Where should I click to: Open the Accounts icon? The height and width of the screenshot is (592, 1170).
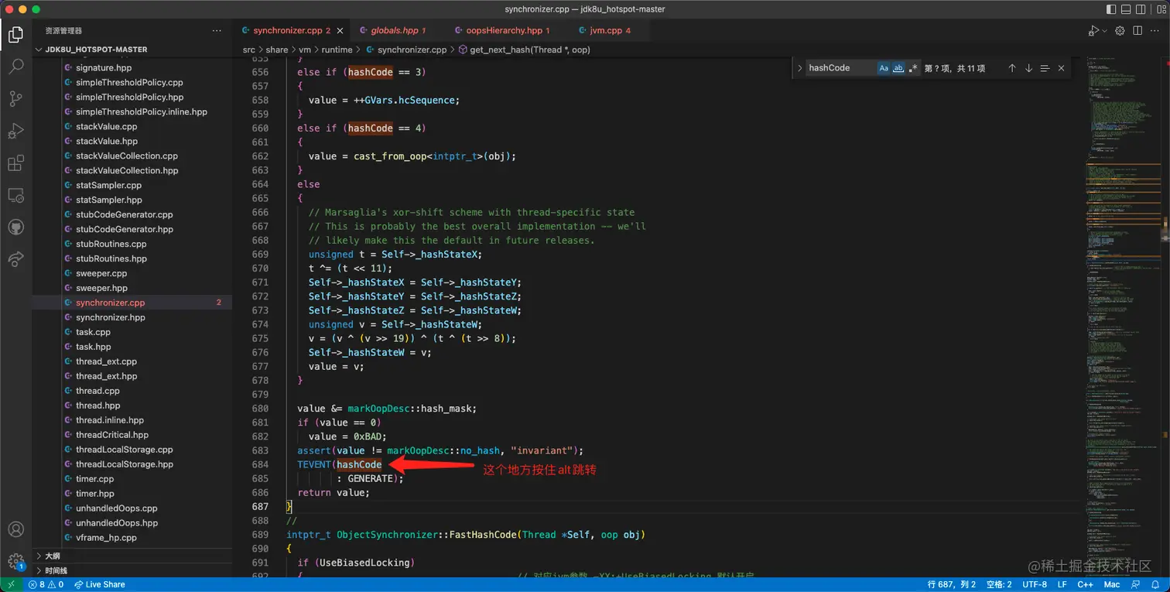tap(15, 530)
